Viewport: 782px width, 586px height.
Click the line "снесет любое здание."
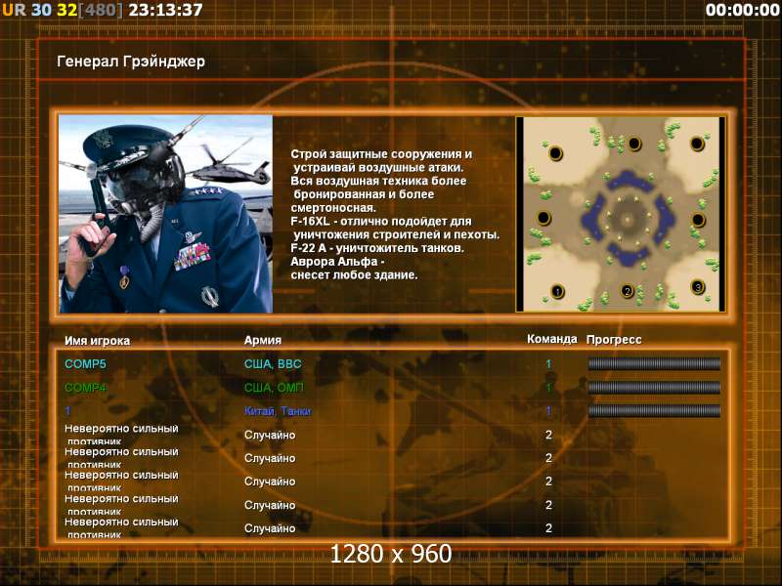click(x=354, y=275)
